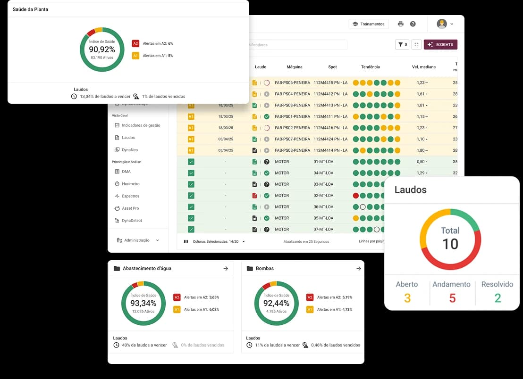Open the INSIGHTS button
This screenshot has height=379, width=523.
[x=440, y=45]
